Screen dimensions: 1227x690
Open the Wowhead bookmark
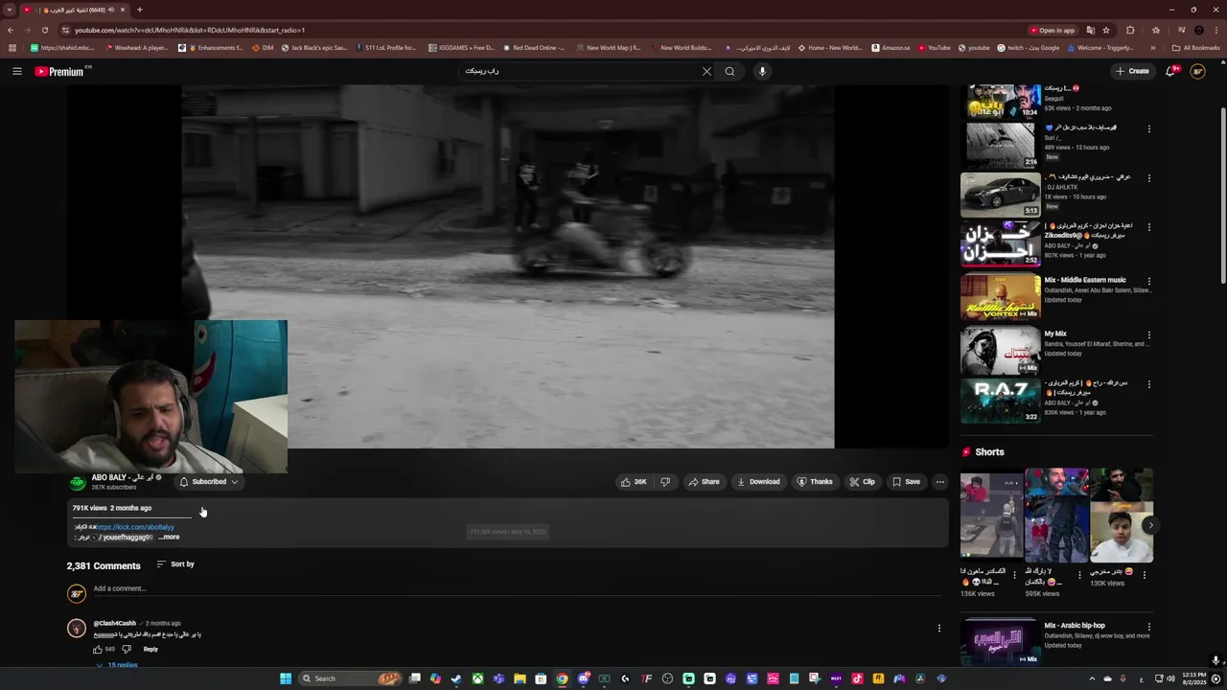136,48
